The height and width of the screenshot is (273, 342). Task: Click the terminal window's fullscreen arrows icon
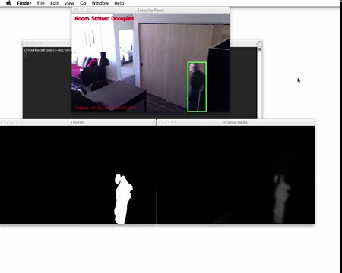[x=258, y=43]
